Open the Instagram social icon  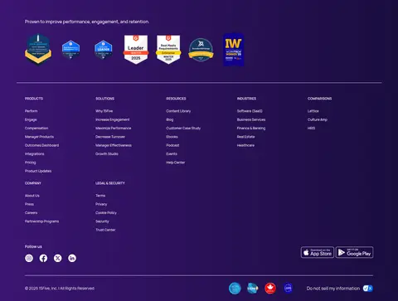(x=29, y=258)
